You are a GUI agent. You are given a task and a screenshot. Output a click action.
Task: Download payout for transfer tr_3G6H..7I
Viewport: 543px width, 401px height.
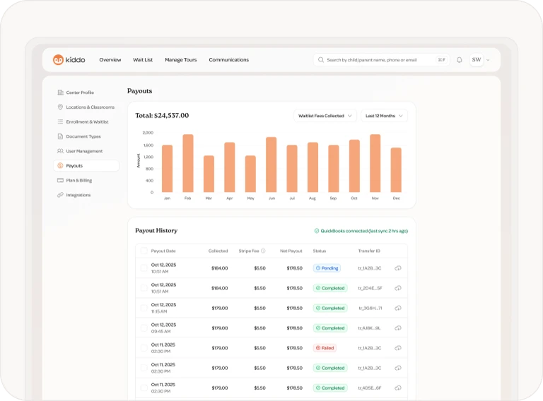(x=398, y=308)
